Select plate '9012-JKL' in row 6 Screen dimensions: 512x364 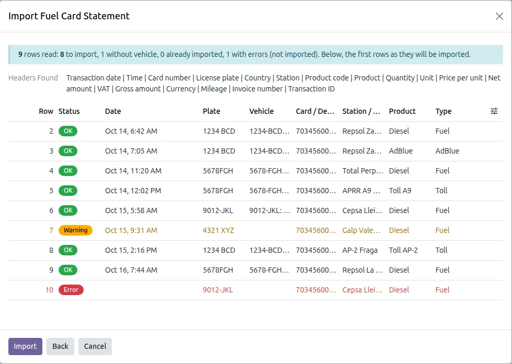coord(218,210)
